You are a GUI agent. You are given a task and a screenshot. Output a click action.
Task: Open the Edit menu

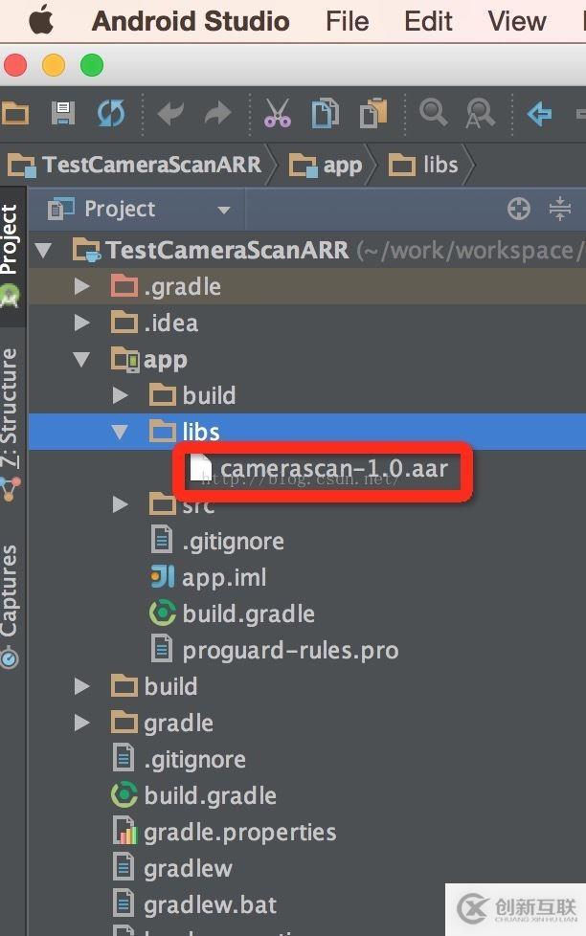[x=428, y=21]
